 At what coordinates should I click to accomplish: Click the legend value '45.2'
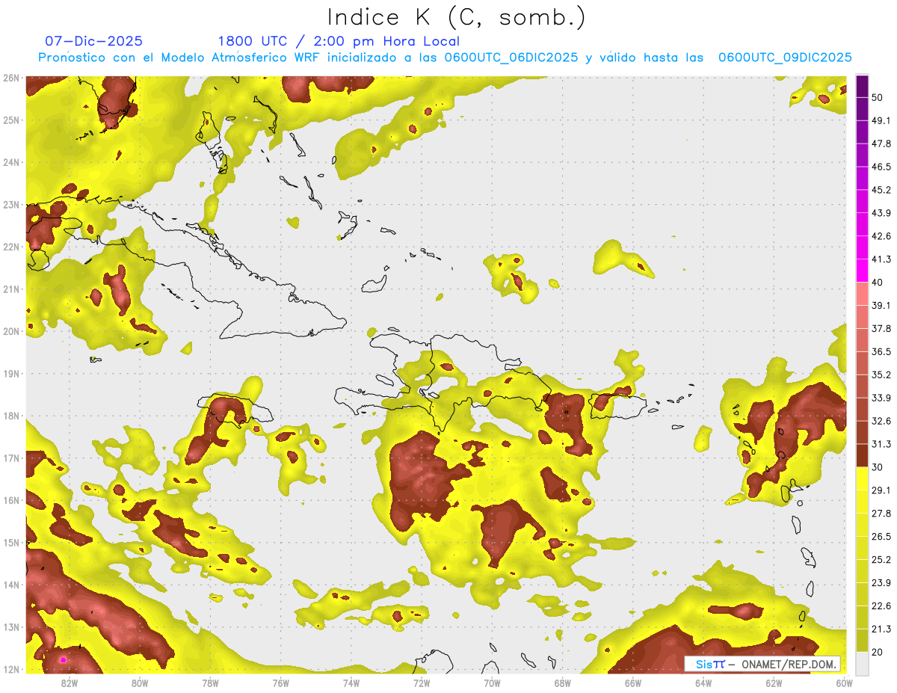pyautogui.click(x=881, y=190)
